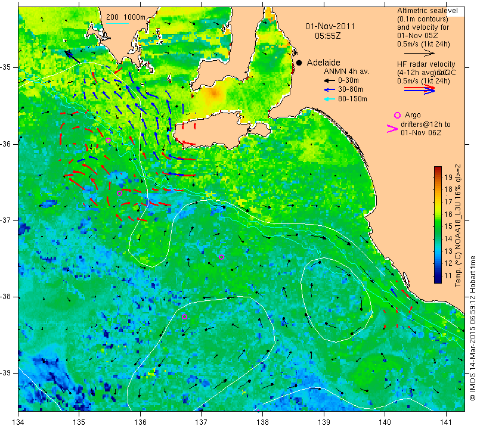Click the '0.5m/s (1kt 24h)' text under altimetric legend
This screenshot has width=477, height=429.
[423, 44]
